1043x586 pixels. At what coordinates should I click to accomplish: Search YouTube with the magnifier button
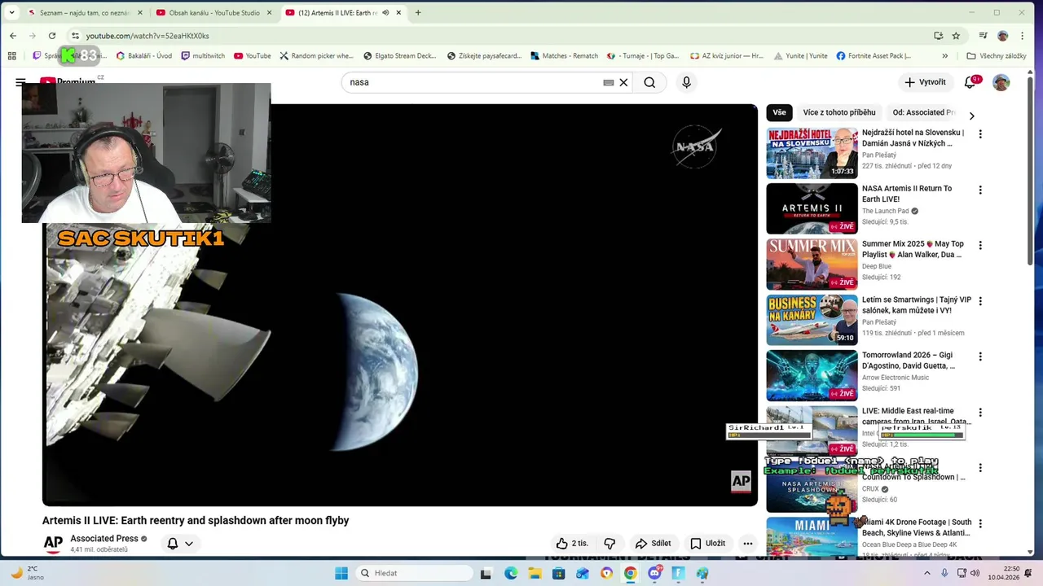649,82
